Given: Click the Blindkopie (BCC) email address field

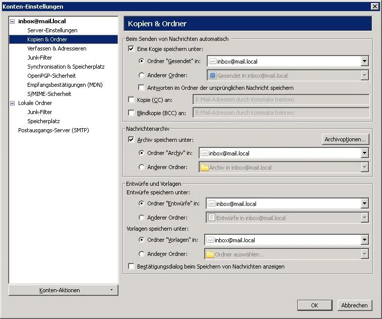Looking at the screenshot, I should point(281,113).
